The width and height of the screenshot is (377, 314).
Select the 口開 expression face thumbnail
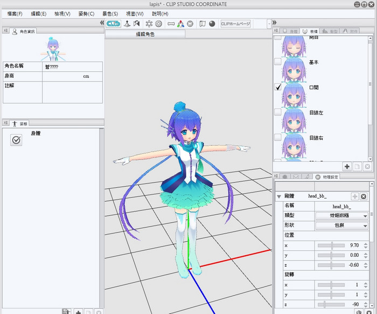(294, 95)
